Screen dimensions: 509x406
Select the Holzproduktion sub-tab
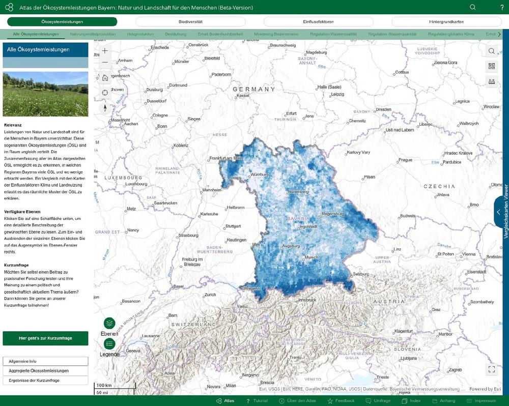tap(140, 34)
